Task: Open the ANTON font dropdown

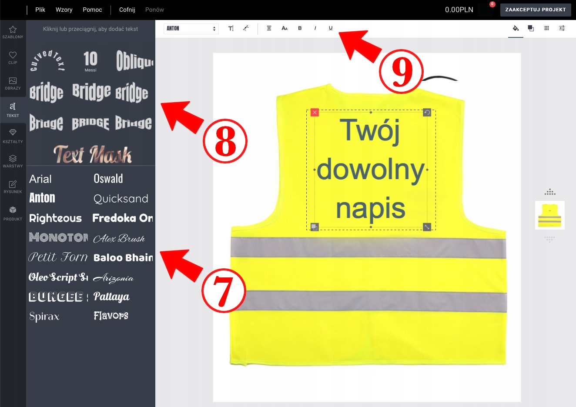Action: click(191, 29)
